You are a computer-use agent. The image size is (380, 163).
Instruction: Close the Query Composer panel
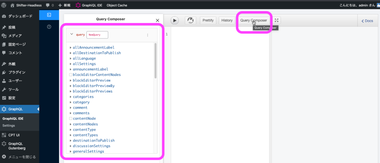(157, 20)
